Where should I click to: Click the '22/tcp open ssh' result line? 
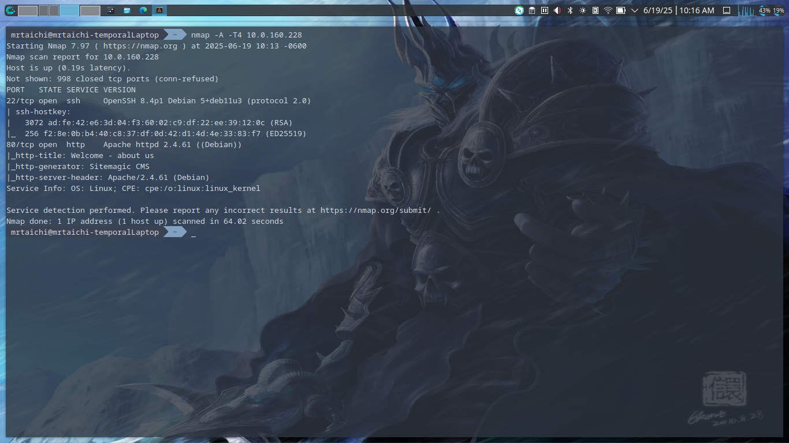tap(159, 101)
